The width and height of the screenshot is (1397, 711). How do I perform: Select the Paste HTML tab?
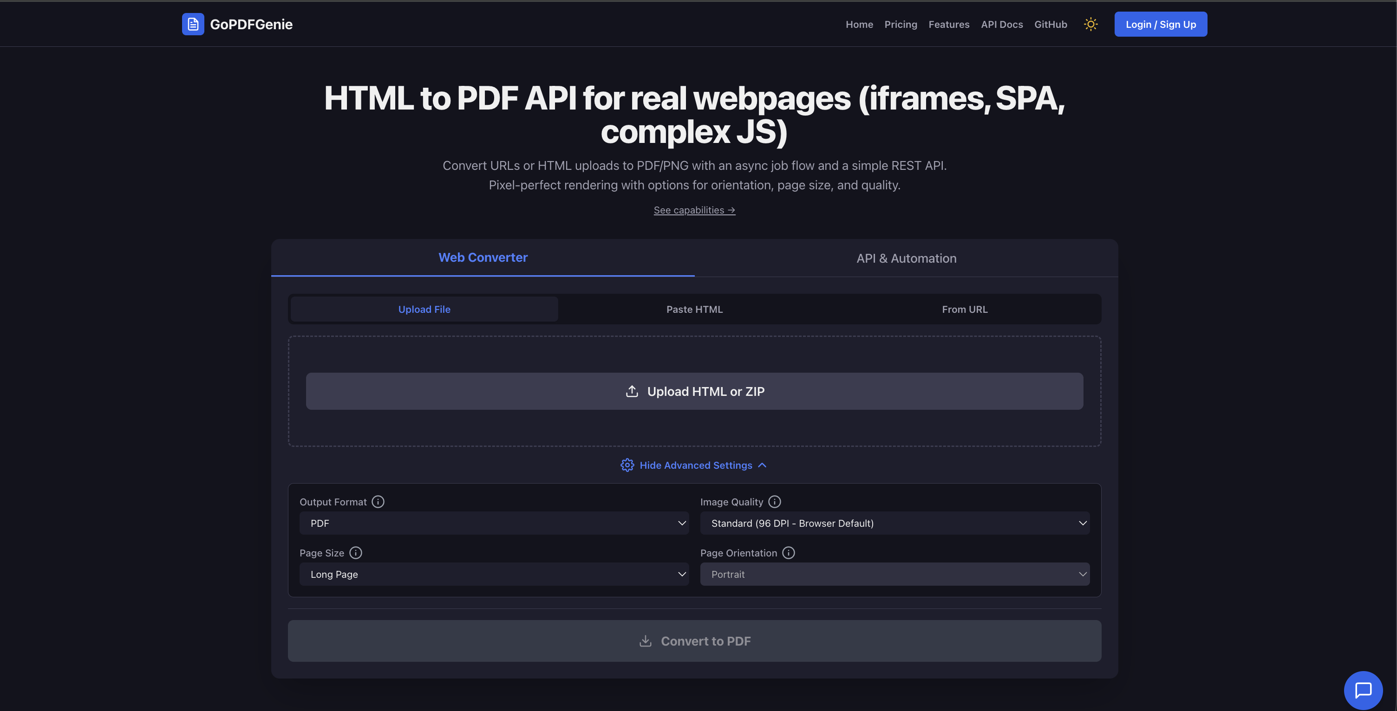(x=694, y=309)
